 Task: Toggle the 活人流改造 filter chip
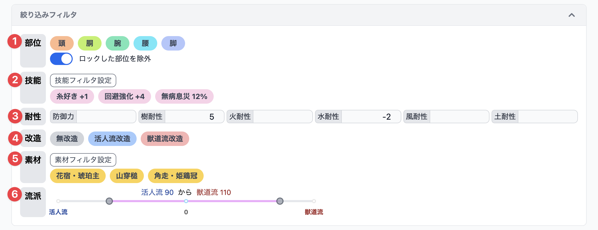pyautogui.click(x=112, y=139)
